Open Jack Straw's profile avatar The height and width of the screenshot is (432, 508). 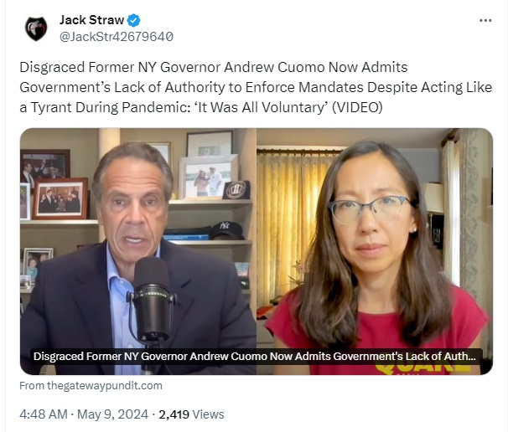point(36,28)
